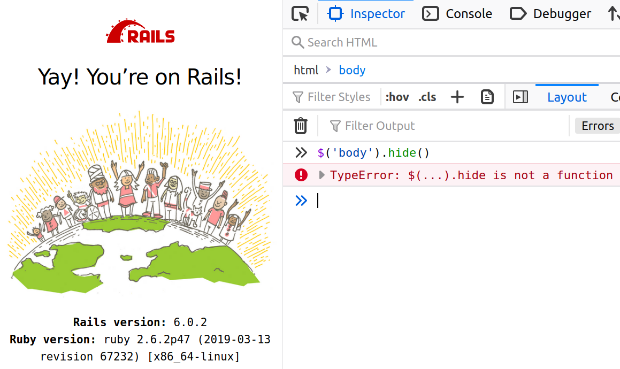Toggle print media simulation icon

click(x=487, y=97)
